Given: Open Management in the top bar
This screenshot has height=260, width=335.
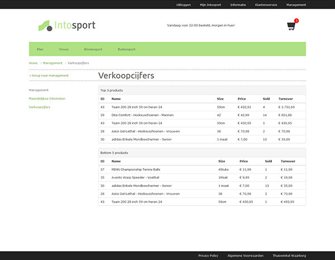Looking at the screenshot, I should 296,4.
